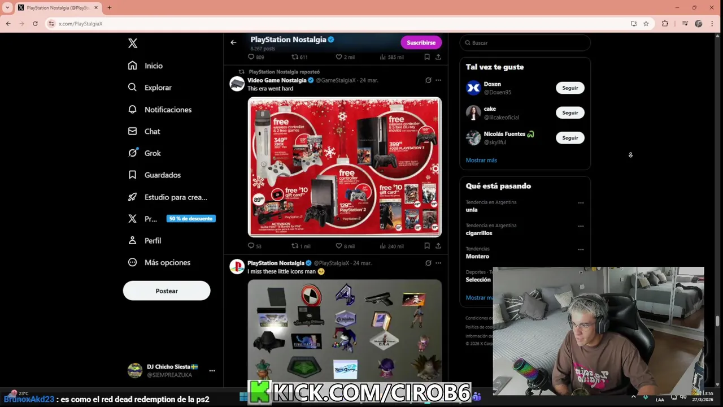Image resolution: width=723 pixels, height=407 pixels.
Task: Click reply icon with 809 count
Action: 251,57
